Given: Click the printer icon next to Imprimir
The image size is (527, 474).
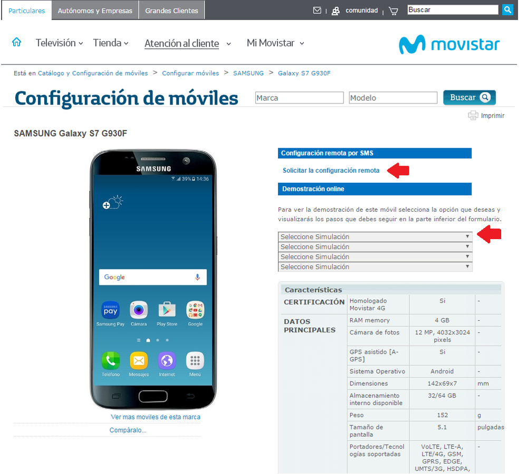Looking at the screenshot, I should [x=473, y=115].
